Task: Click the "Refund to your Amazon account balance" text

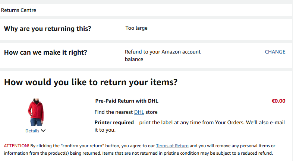Action: pyautogui.click(x=163, y=55)
